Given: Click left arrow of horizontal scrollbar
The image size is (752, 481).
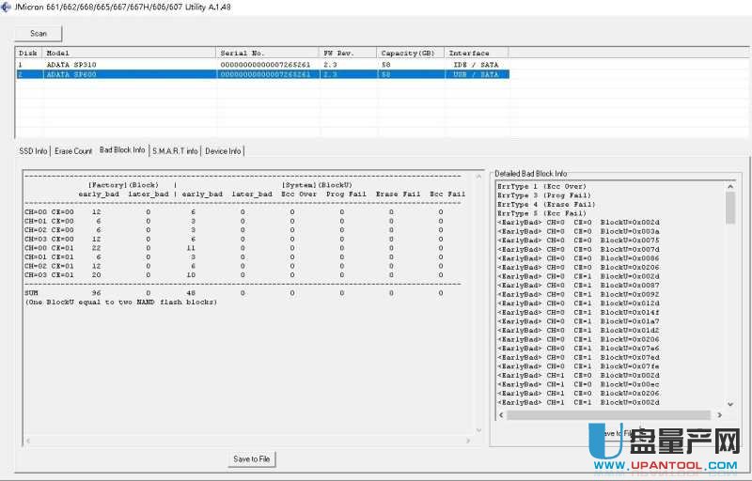Looking at the screenshot, I should click(501, 414).
